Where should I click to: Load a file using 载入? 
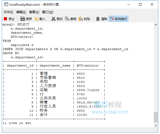[40, 19]
